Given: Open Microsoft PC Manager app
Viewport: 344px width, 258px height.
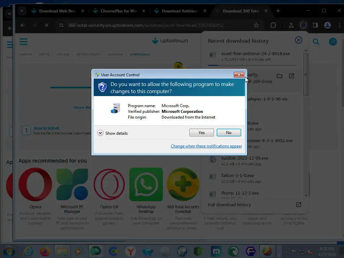Looking at the screenshot, I should point(72,184).
